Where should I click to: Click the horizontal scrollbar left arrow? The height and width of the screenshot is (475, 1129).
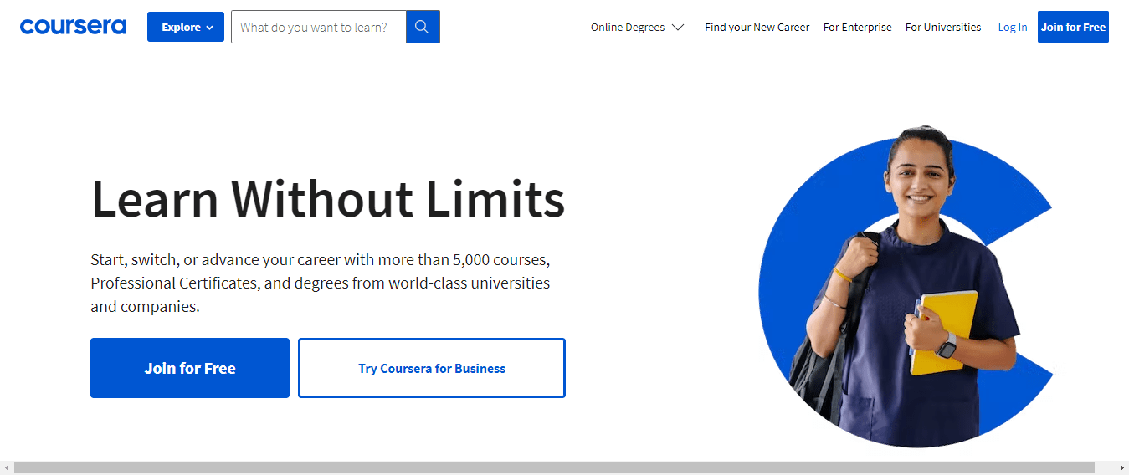(7, 468)
